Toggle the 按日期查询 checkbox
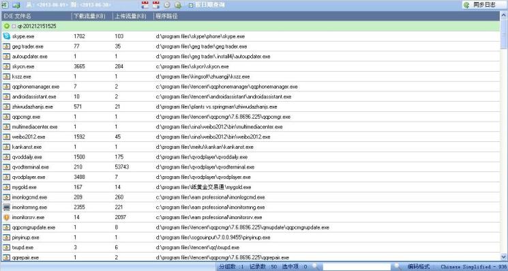508x271 pixels. point(191,5)
